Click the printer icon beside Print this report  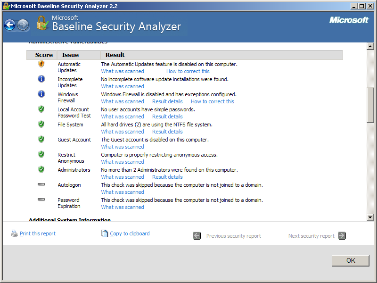[x=15, y=233]
